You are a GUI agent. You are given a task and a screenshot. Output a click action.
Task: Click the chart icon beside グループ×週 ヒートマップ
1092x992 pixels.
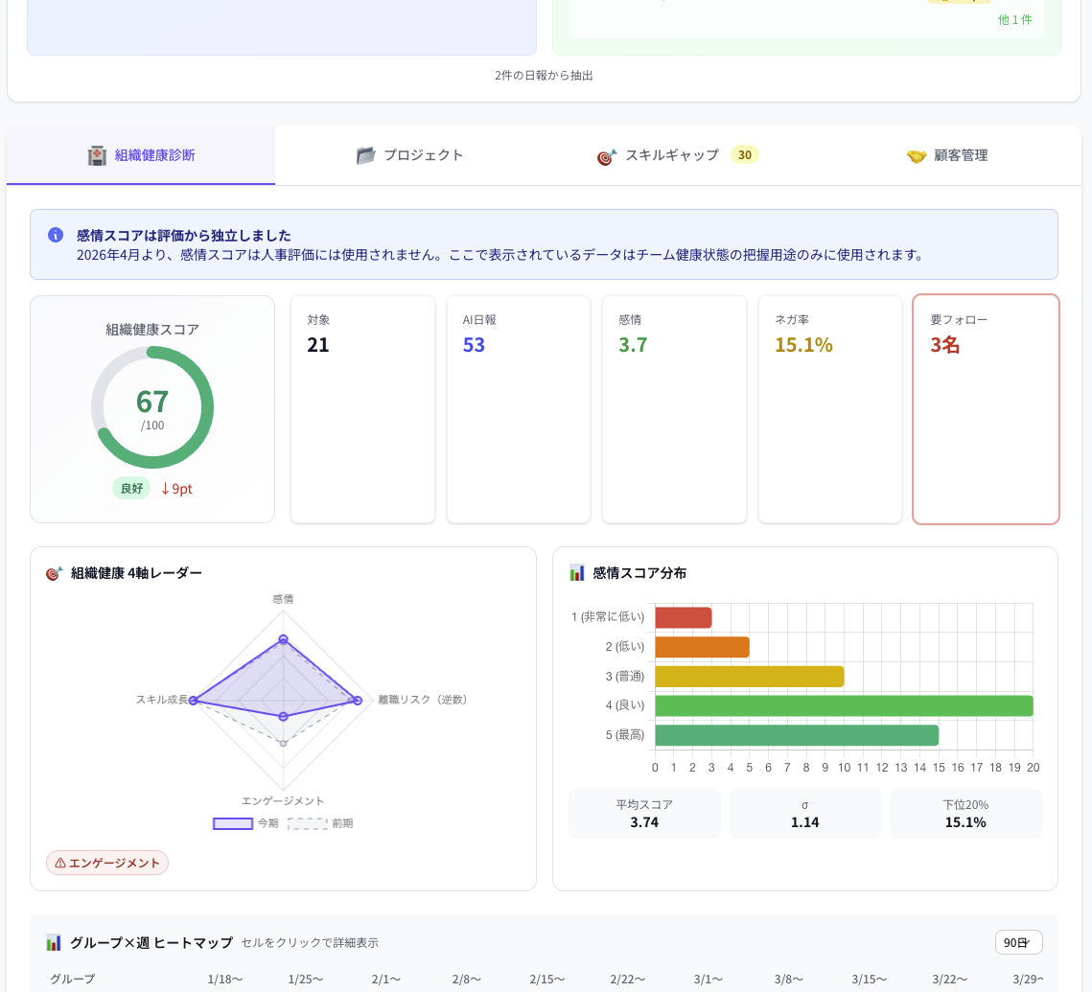click(x=54, y=943)
